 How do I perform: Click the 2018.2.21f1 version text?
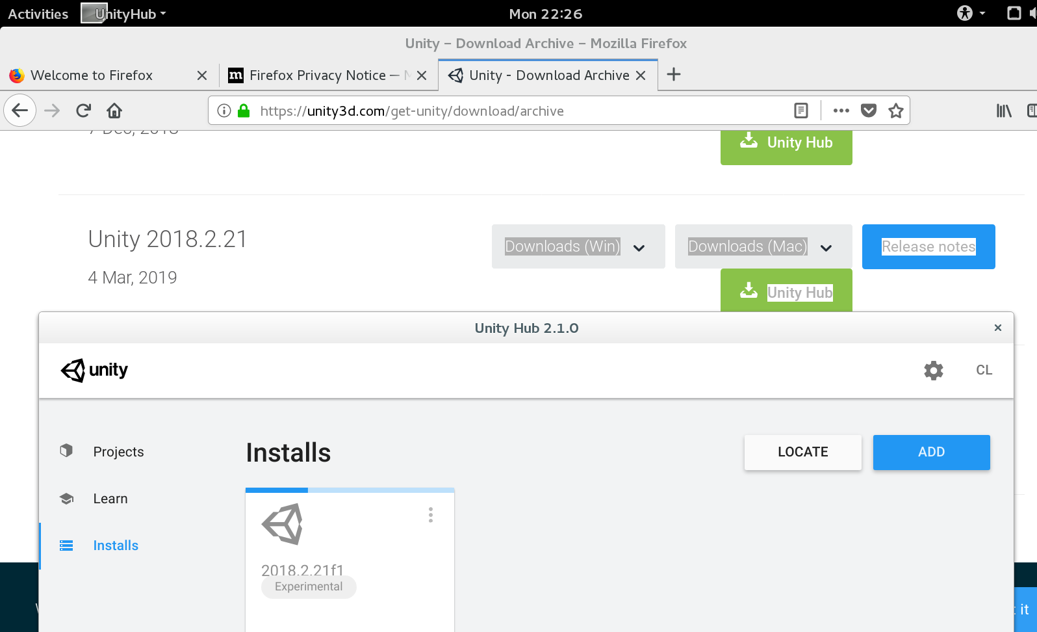[x=302, y=570]
